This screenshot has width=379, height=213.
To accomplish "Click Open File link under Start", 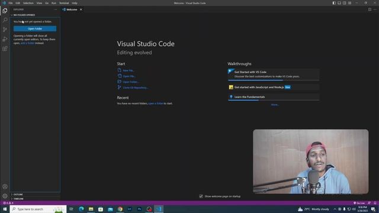I will [x=129, y=76].
